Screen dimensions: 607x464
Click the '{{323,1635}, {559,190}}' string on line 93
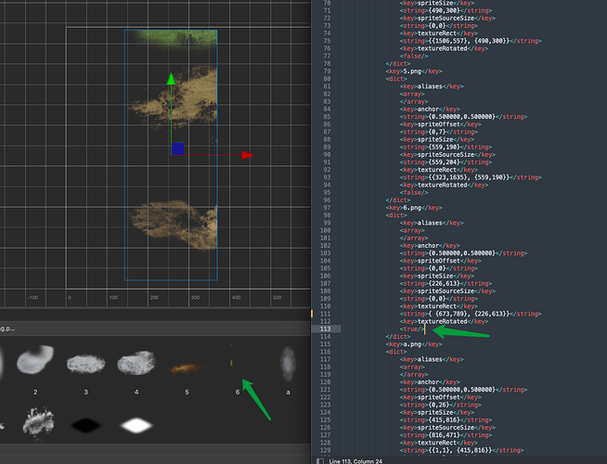469,177
